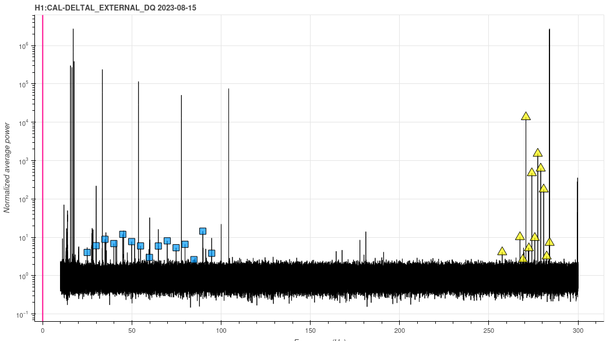Click the x-axis tick label 300
This screenshot has width=606, height=341.
tap(578, 331)
